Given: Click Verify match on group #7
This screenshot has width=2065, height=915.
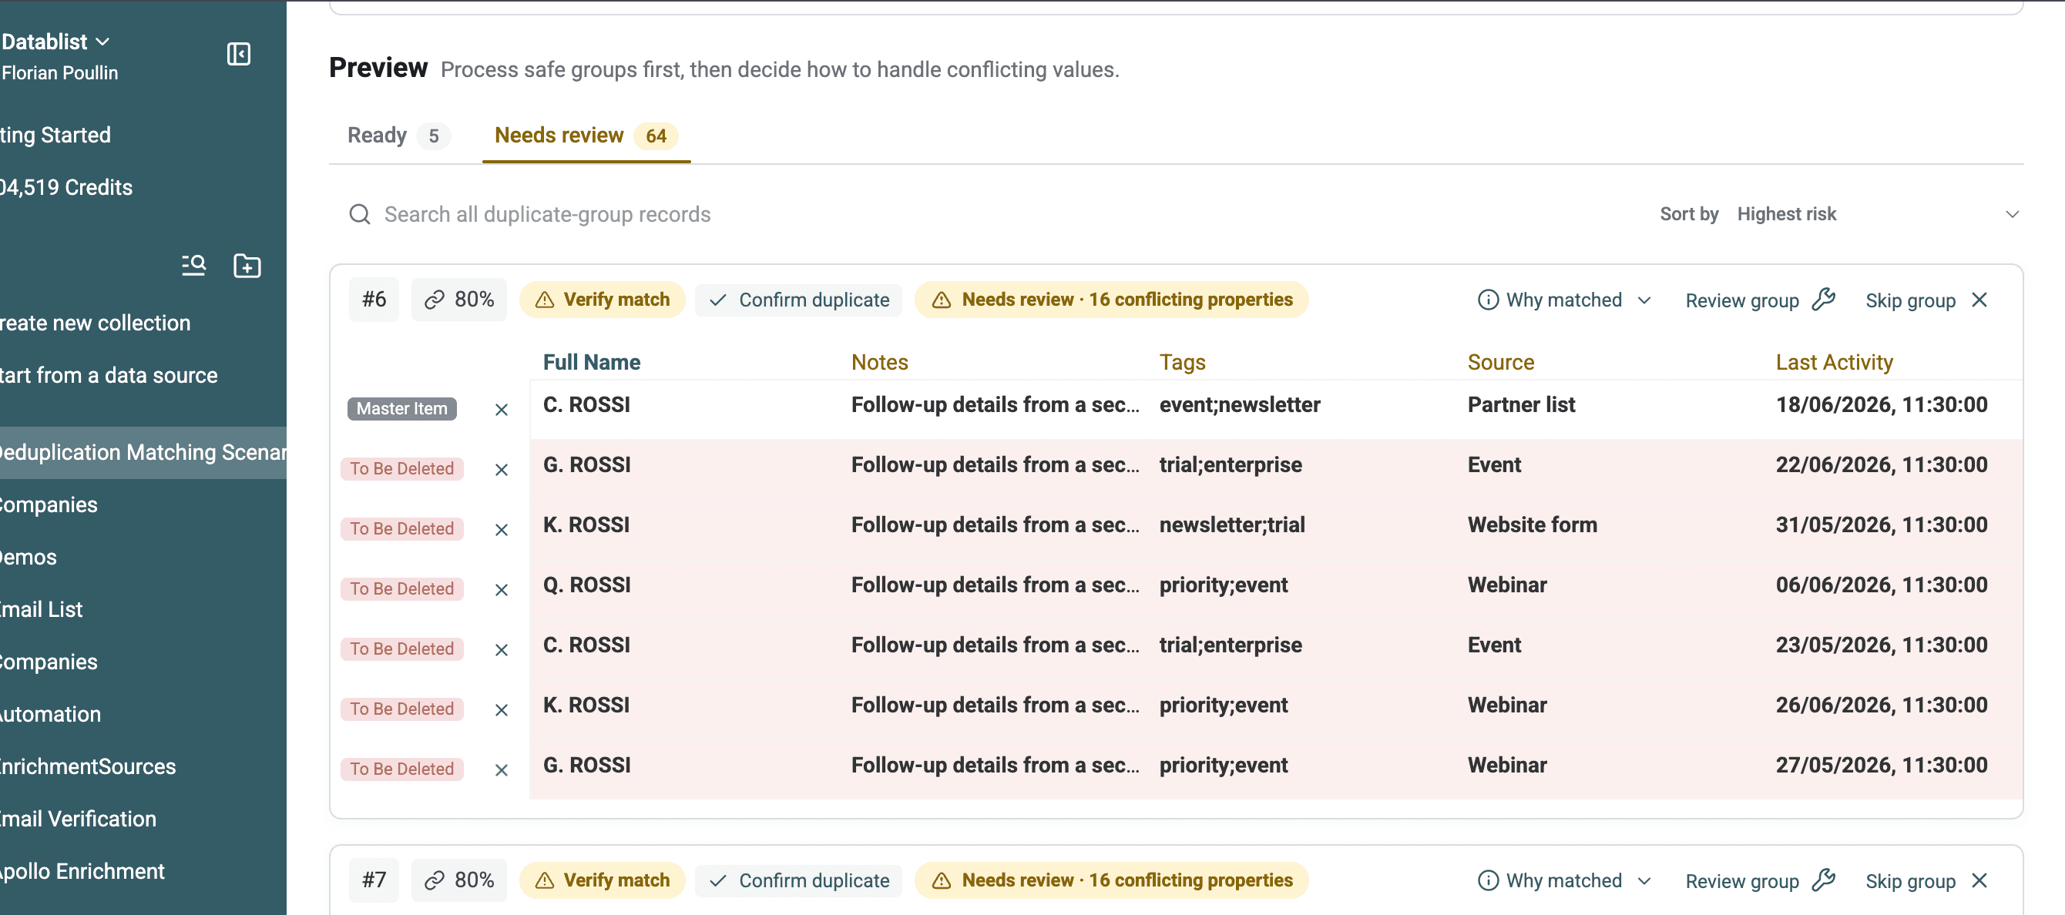Looking at the screenshot, I should pos(603,880).
